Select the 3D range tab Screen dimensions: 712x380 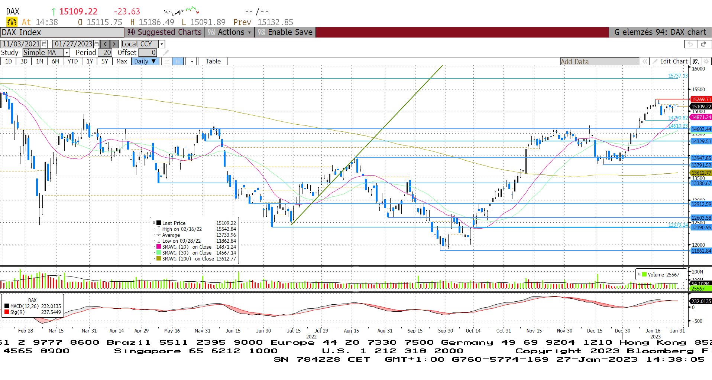click(x=24, y=61)
